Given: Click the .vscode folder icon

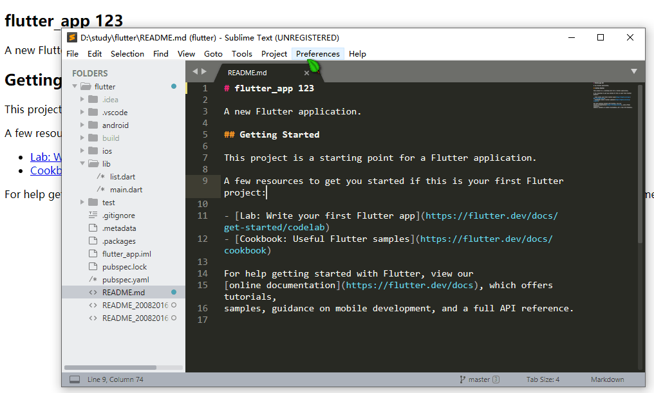Looking at the screenshot, I should pos(93,113).
